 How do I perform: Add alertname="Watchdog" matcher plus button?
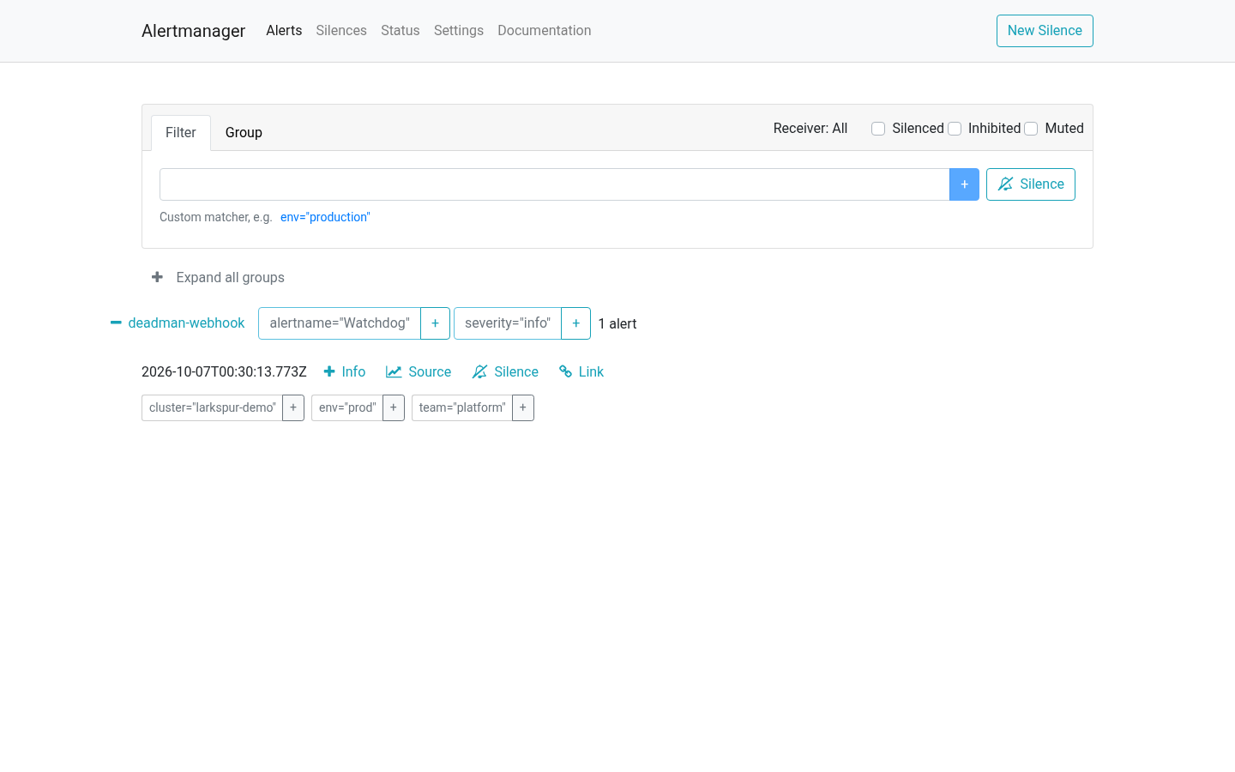[435, 323]
